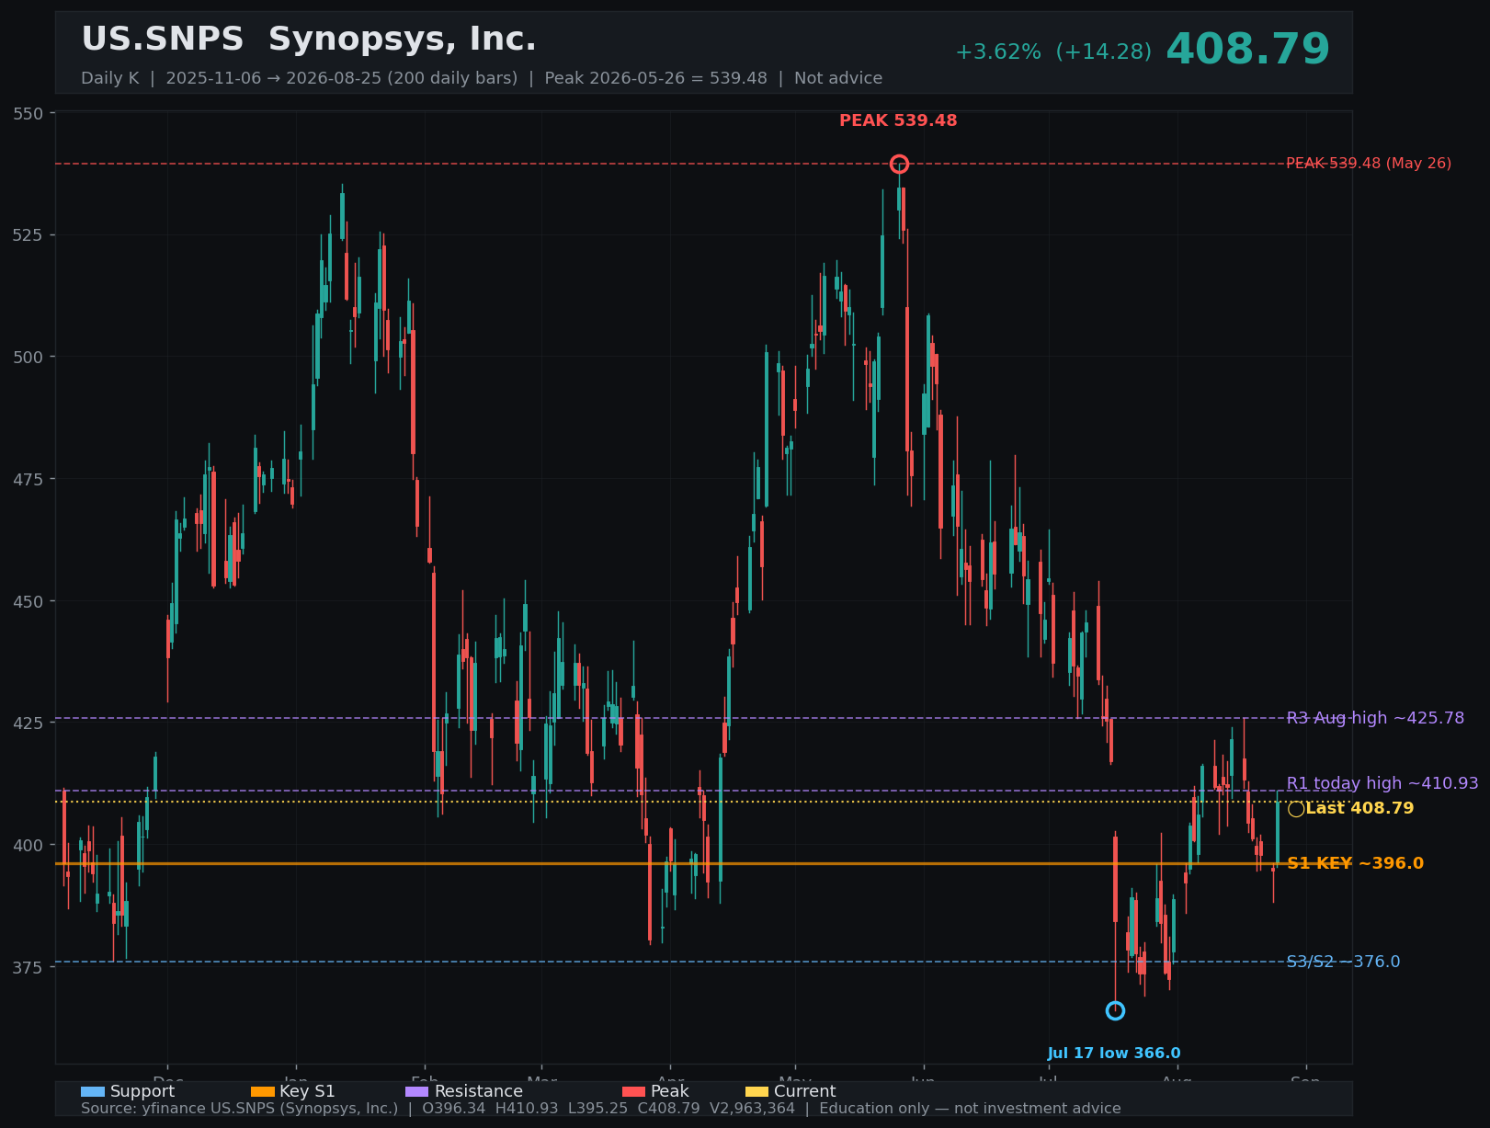Click the yellow Current legend swatch
The image size is (1490, 1128).
[757, 1091]
